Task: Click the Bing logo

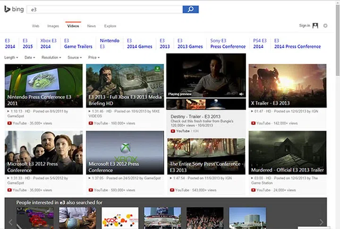Action: pos(14,9)
